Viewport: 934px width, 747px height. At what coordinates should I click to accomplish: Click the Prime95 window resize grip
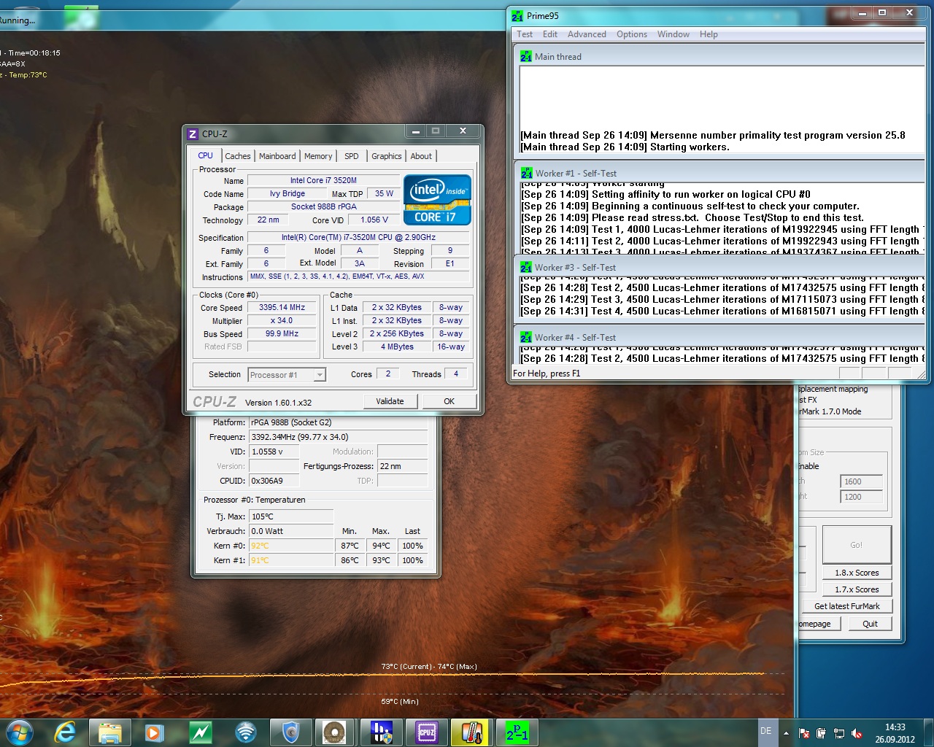[922, 375]
